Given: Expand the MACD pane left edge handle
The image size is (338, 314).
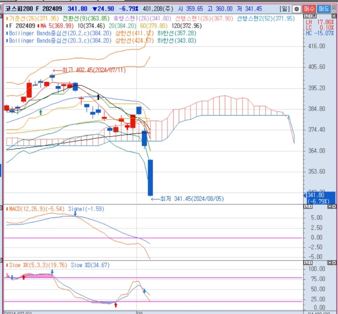Looking at the screenshot, I should [2, 208].
